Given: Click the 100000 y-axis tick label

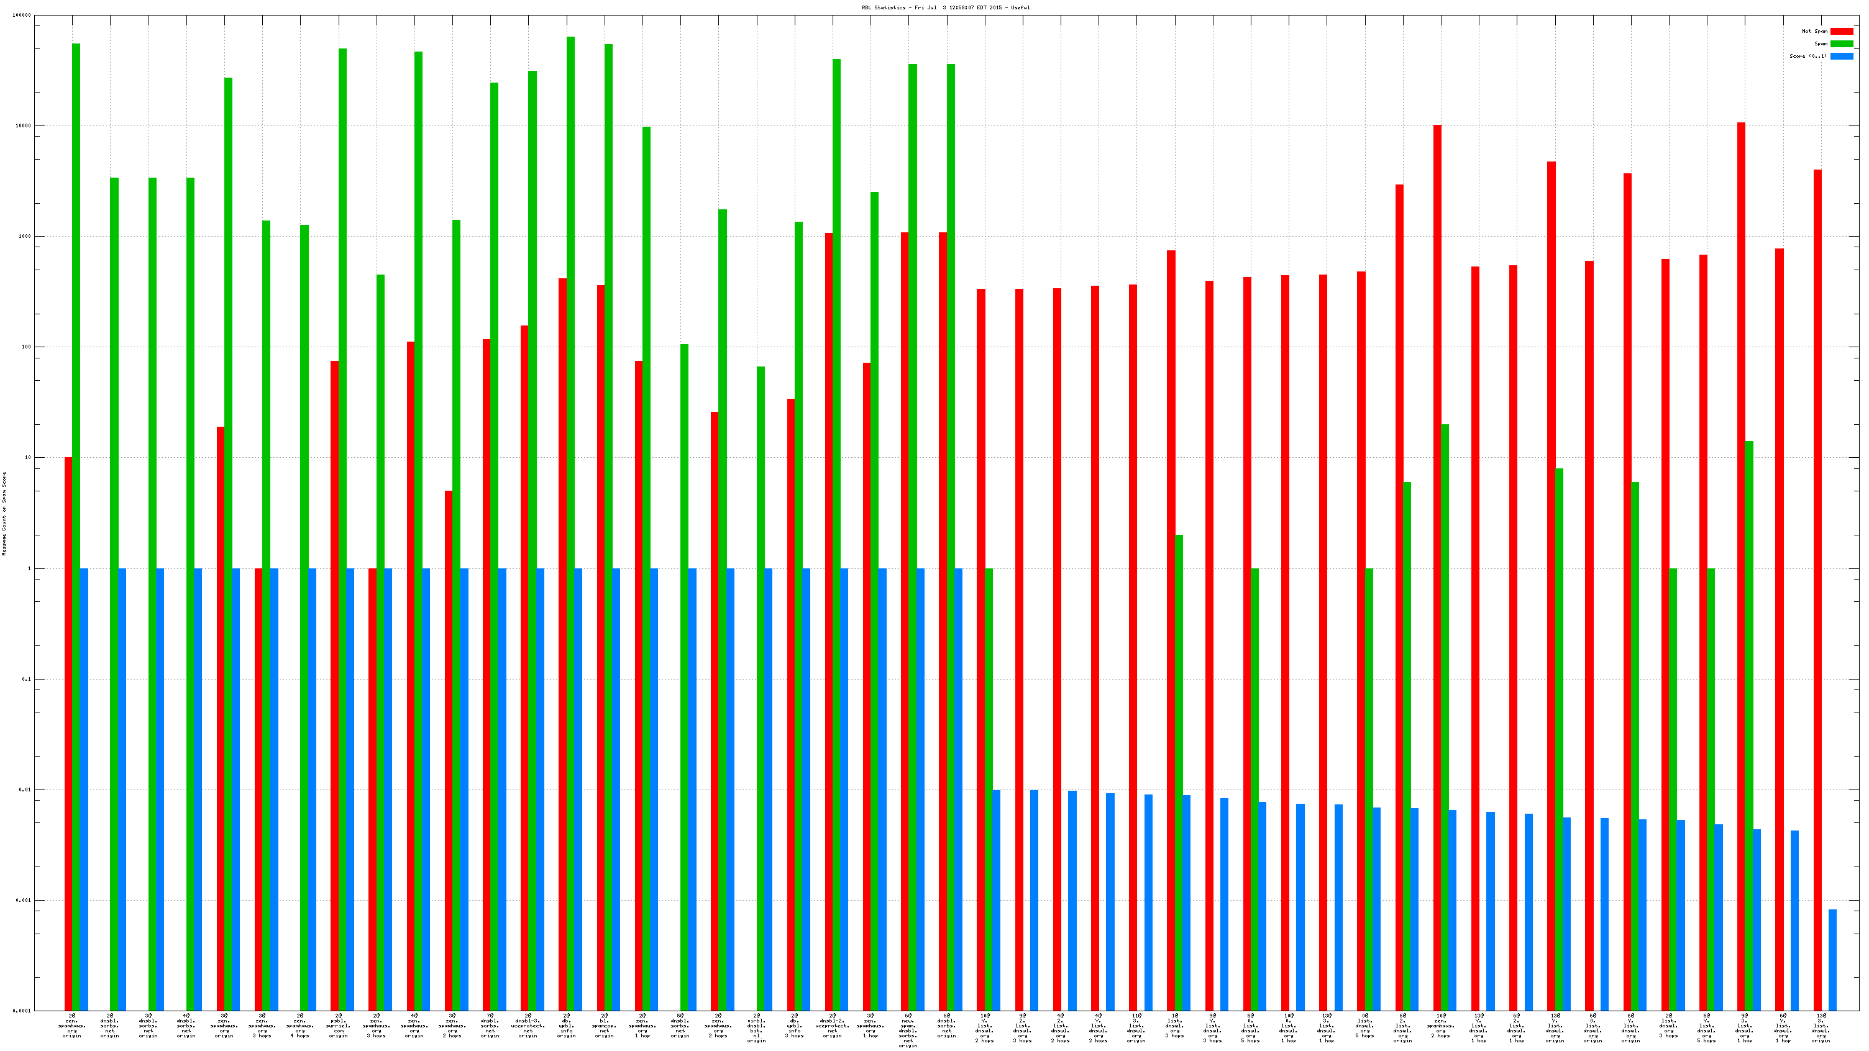Looking at the screenshot, I should (x=22, y=16).
